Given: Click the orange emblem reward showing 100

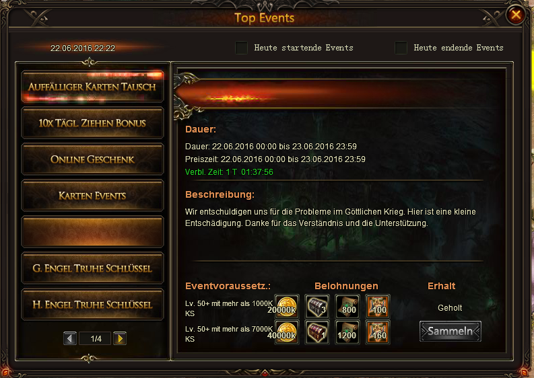Looking at the screenshot, I should pos(378,306).
